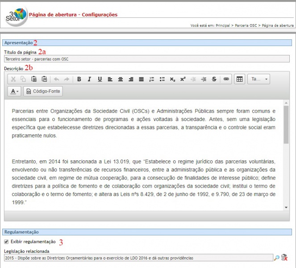
Task: Apply strikethrough formatting
Action: click(214, 79)
